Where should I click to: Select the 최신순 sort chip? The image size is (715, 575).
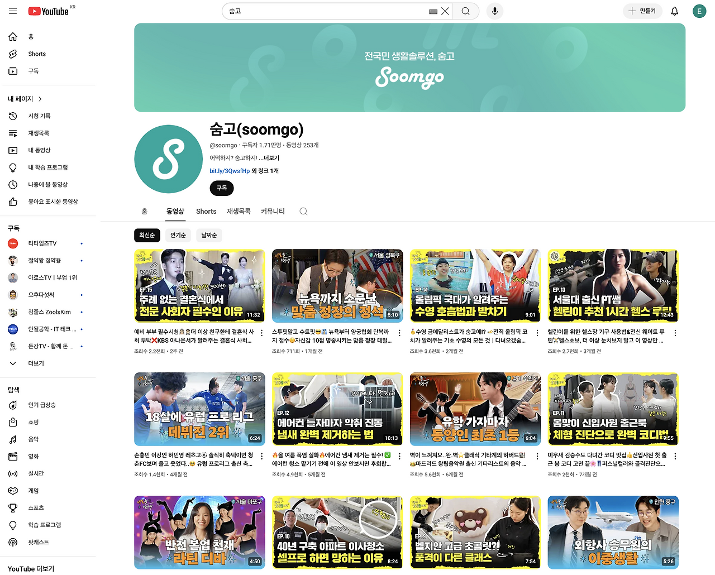[147, 236]
